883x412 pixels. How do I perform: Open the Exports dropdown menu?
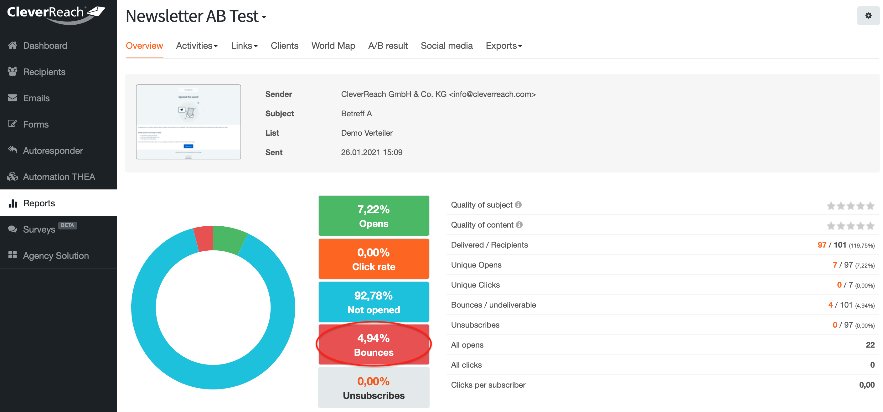pyautogui.click(x=503, y=46)
